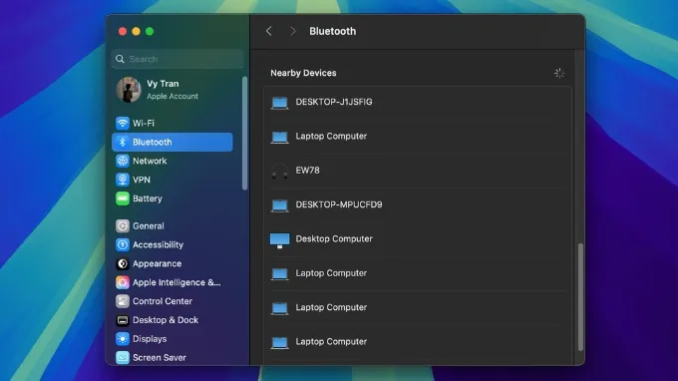Image resolution: width=678 pixels, height=381 pixels.
Task: Open Accessibility settings
Action: (172, 244)
